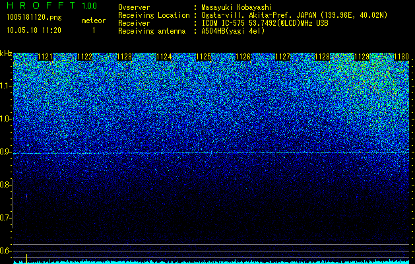
Task: Click the red meteor echo dot near 0.77 kHz
Action: 26,196
